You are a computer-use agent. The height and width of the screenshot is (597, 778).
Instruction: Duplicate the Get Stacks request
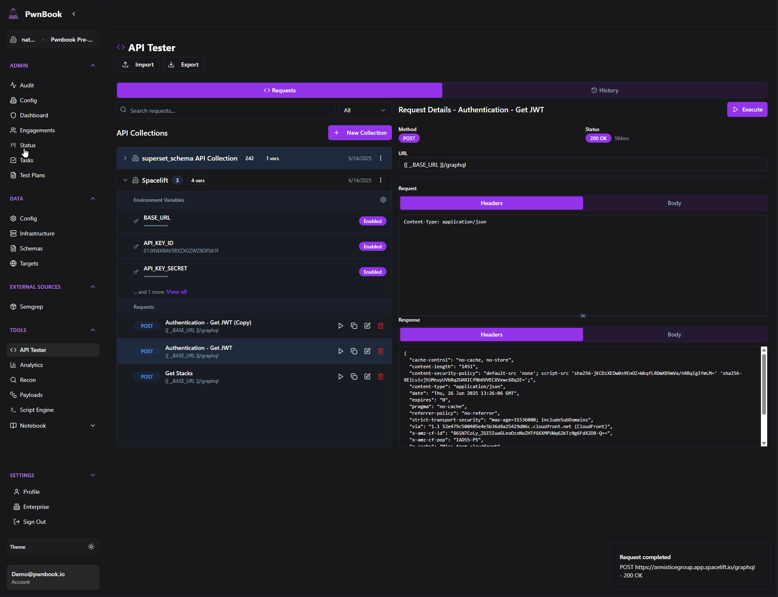(354, 377)
